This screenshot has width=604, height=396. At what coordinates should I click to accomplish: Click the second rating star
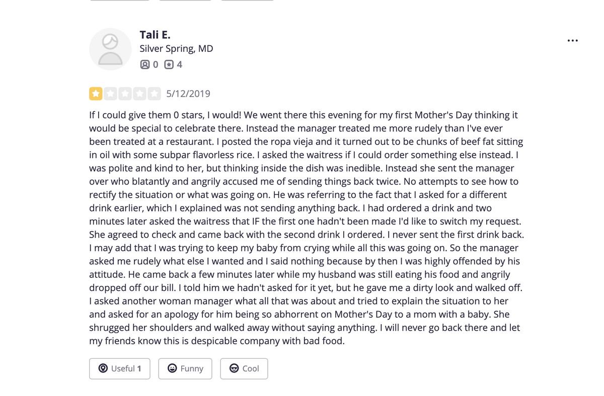click(110, 93)
